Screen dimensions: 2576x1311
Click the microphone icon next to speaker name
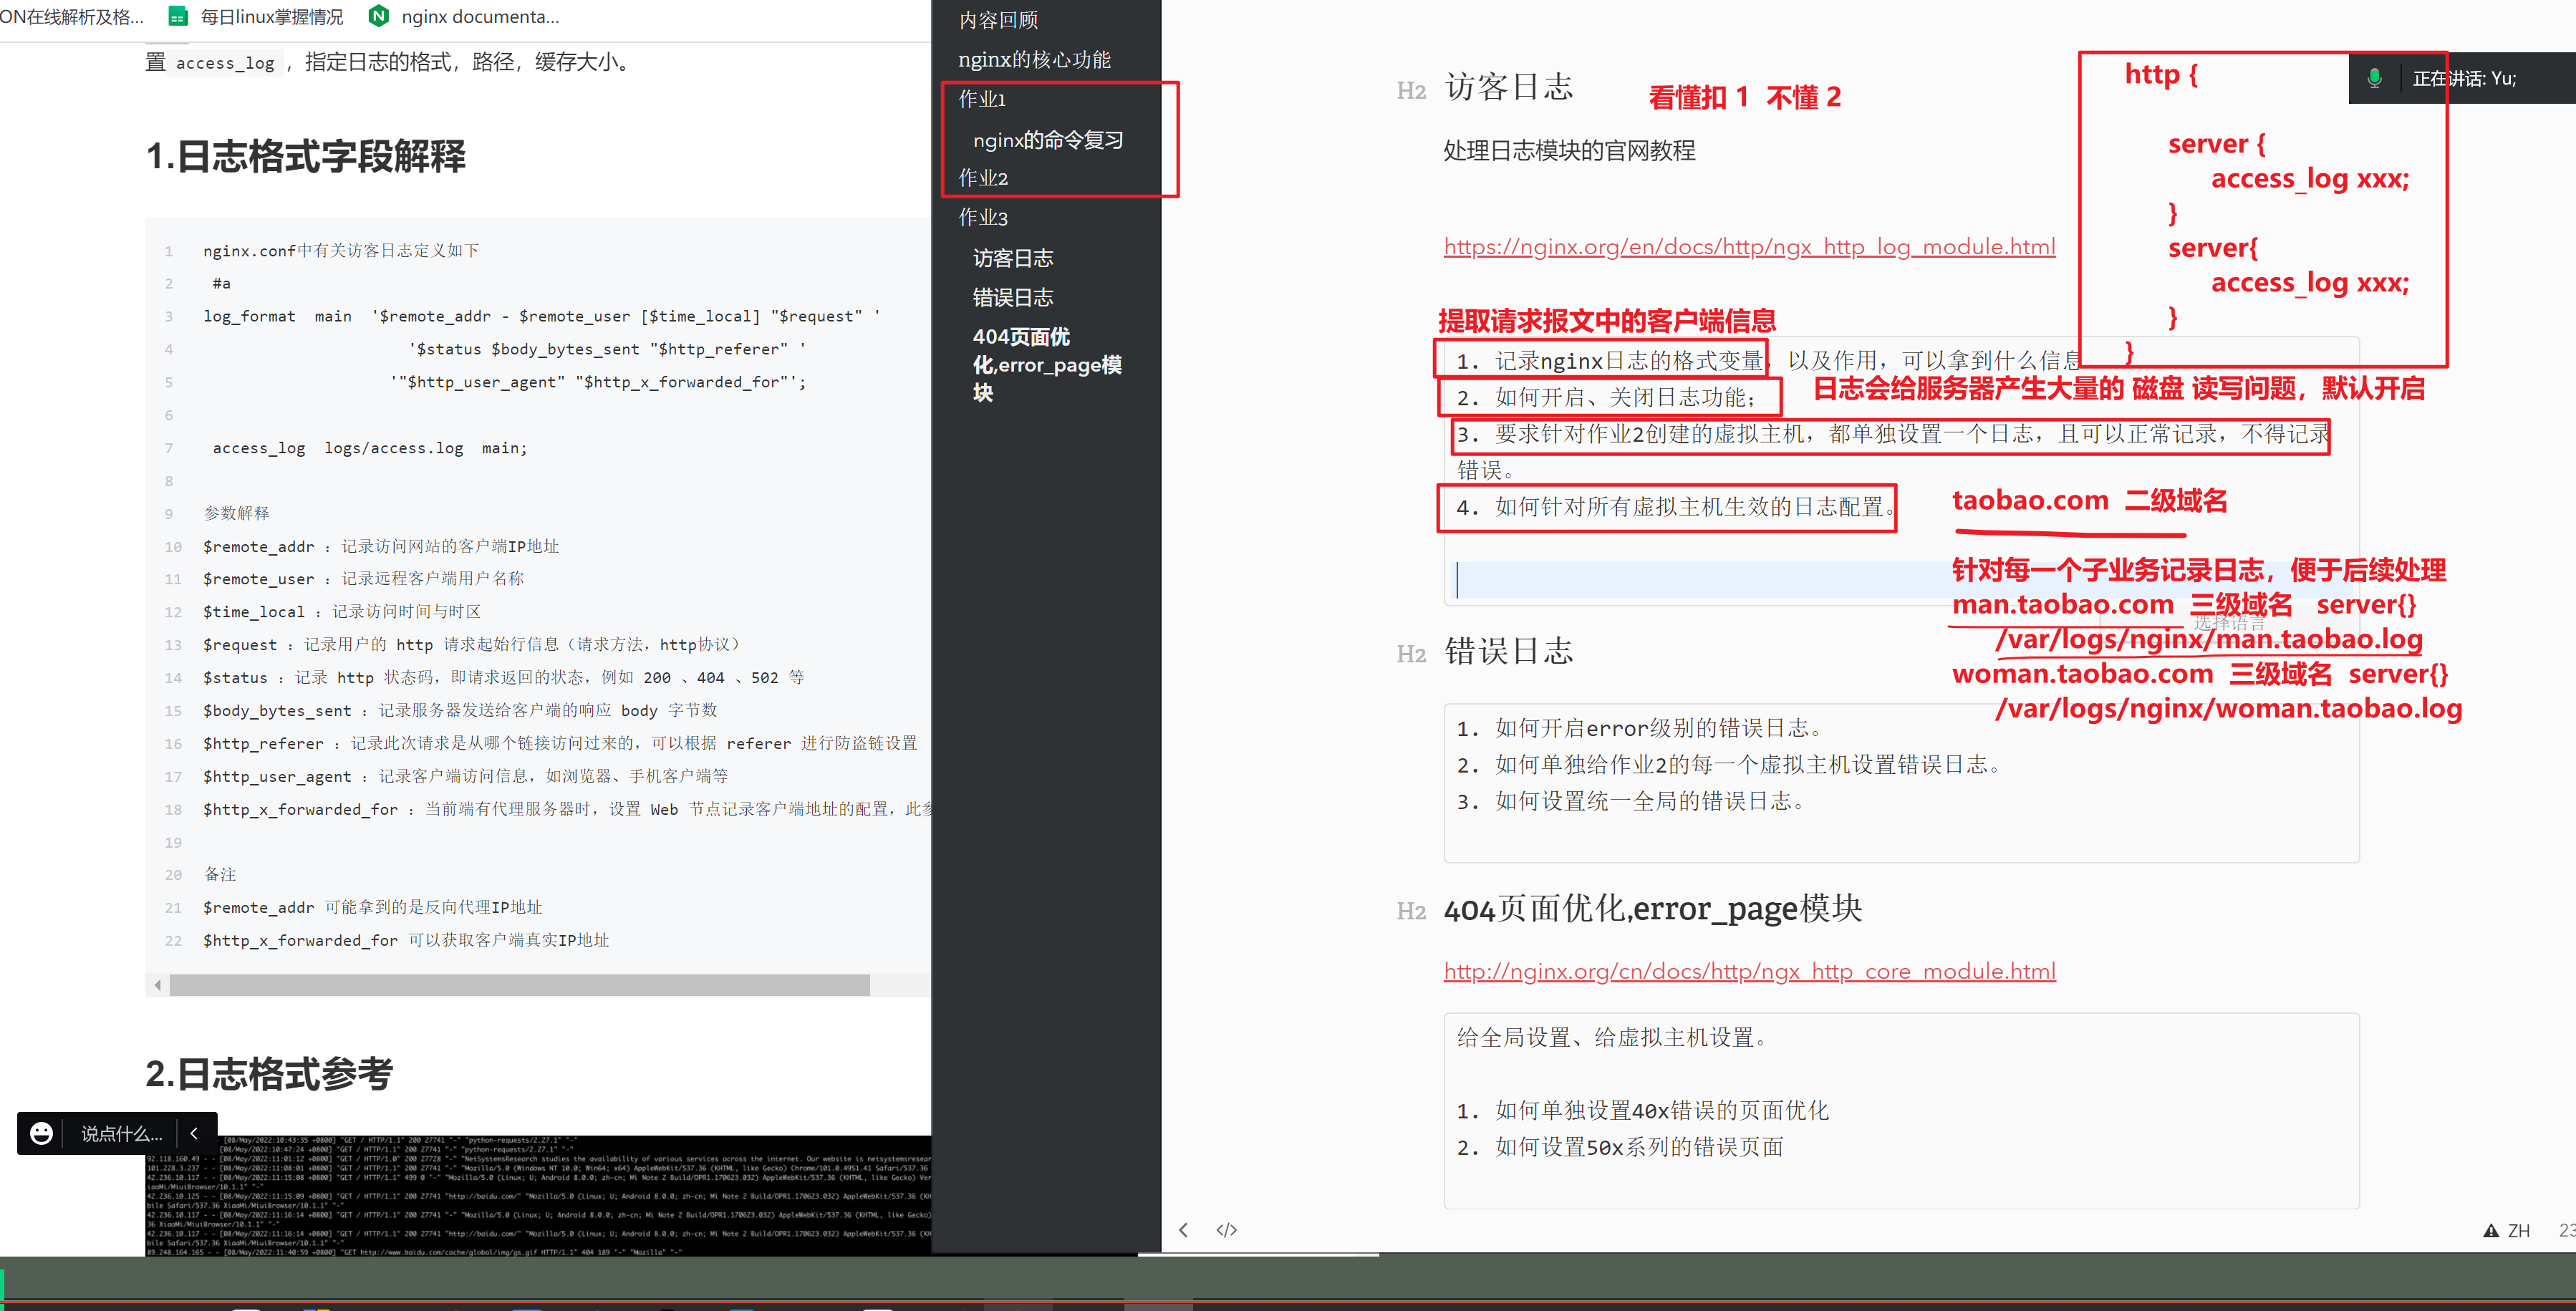click(x=2374, y=78)
